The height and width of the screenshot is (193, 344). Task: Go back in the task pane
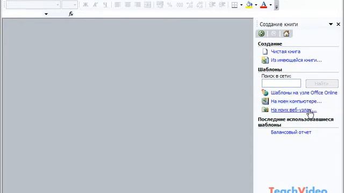pos(261,33)
